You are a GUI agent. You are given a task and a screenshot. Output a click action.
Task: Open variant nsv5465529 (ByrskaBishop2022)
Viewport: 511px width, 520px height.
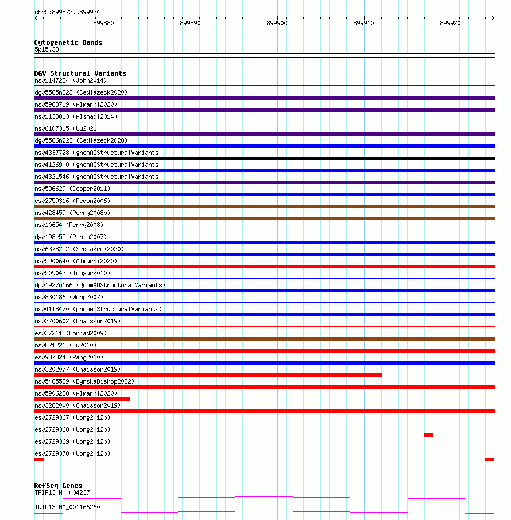(x=84, y=381)
